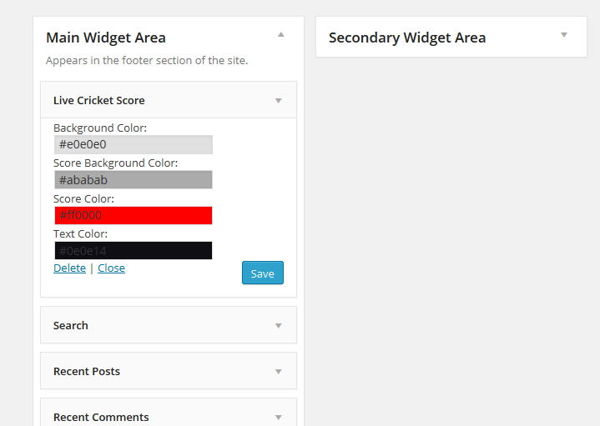Click the Close link
This screenshot has width=600, height=426.
tap(111, 268)
